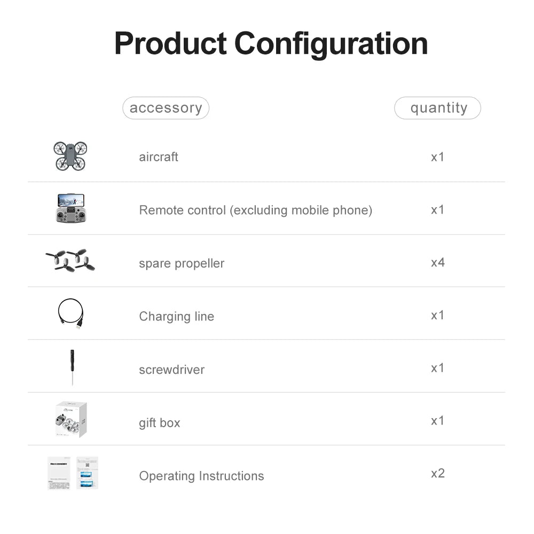
Task: Select the spare propeller icon
Action: point(70,261)
